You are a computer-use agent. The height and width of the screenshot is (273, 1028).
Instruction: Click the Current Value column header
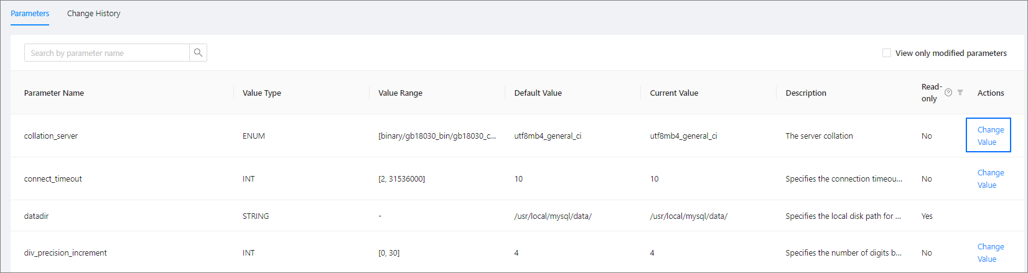point(674,93)
